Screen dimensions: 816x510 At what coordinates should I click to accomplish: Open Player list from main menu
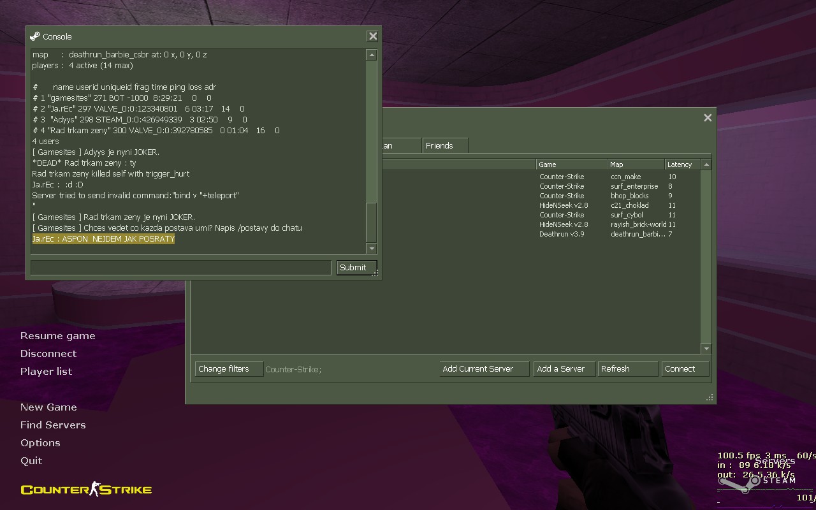tap(46, 372)
